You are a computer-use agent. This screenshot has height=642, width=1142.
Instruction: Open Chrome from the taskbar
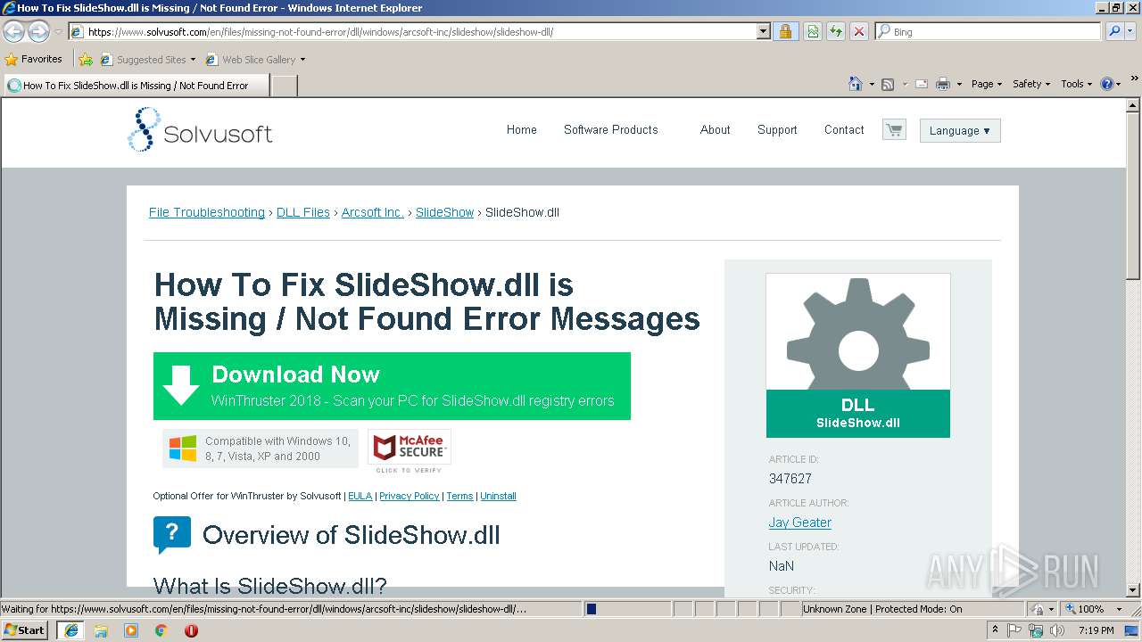(161, 630)
